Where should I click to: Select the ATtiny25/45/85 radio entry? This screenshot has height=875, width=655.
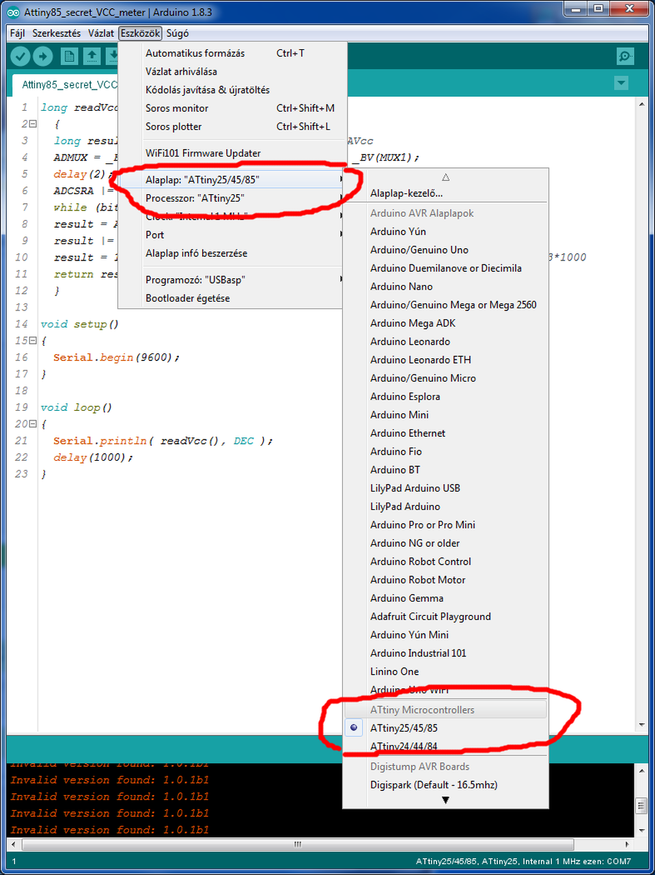click(445, 728)
